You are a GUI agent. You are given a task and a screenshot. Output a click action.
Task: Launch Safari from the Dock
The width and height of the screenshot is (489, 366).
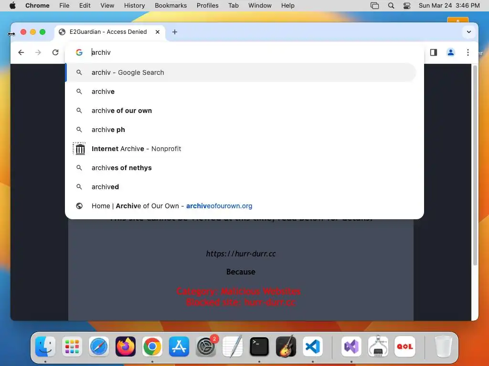tap(99, 346)
